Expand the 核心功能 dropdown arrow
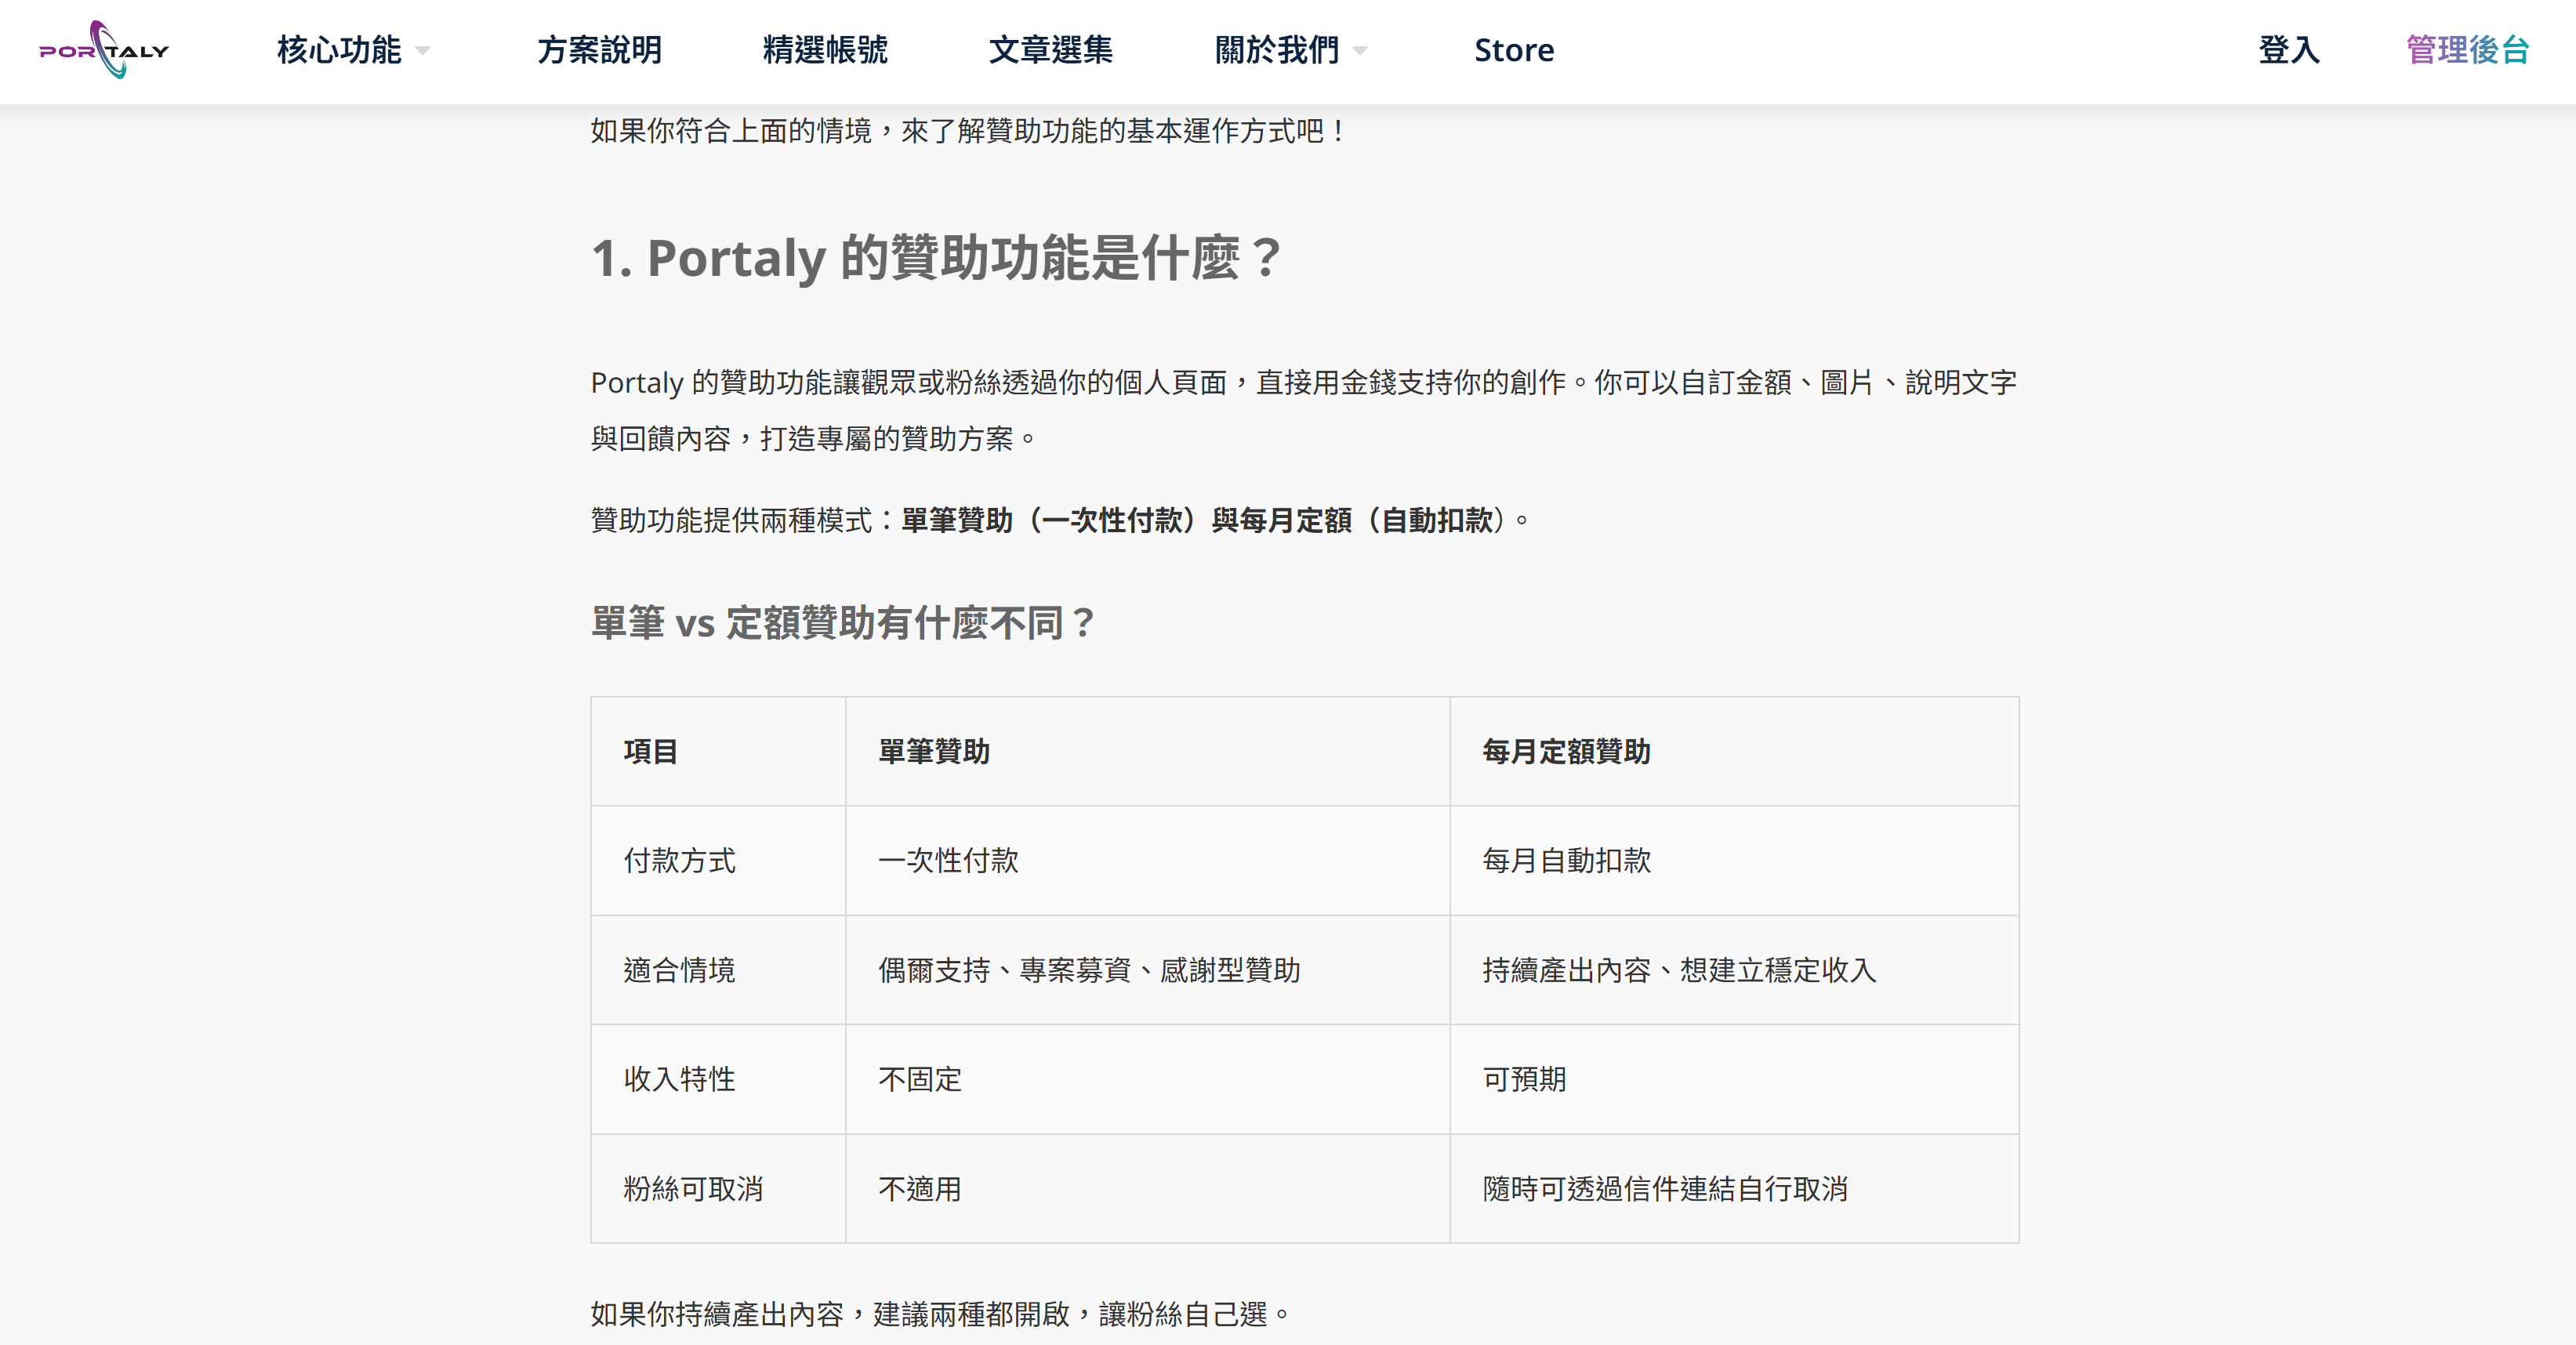 (423, 51)
